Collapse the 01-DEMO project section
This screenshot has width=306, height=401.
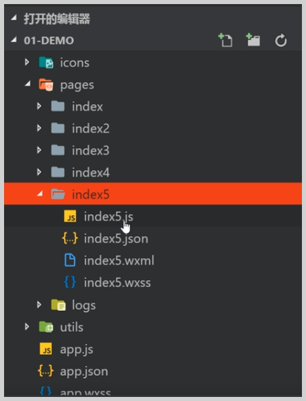14,40
